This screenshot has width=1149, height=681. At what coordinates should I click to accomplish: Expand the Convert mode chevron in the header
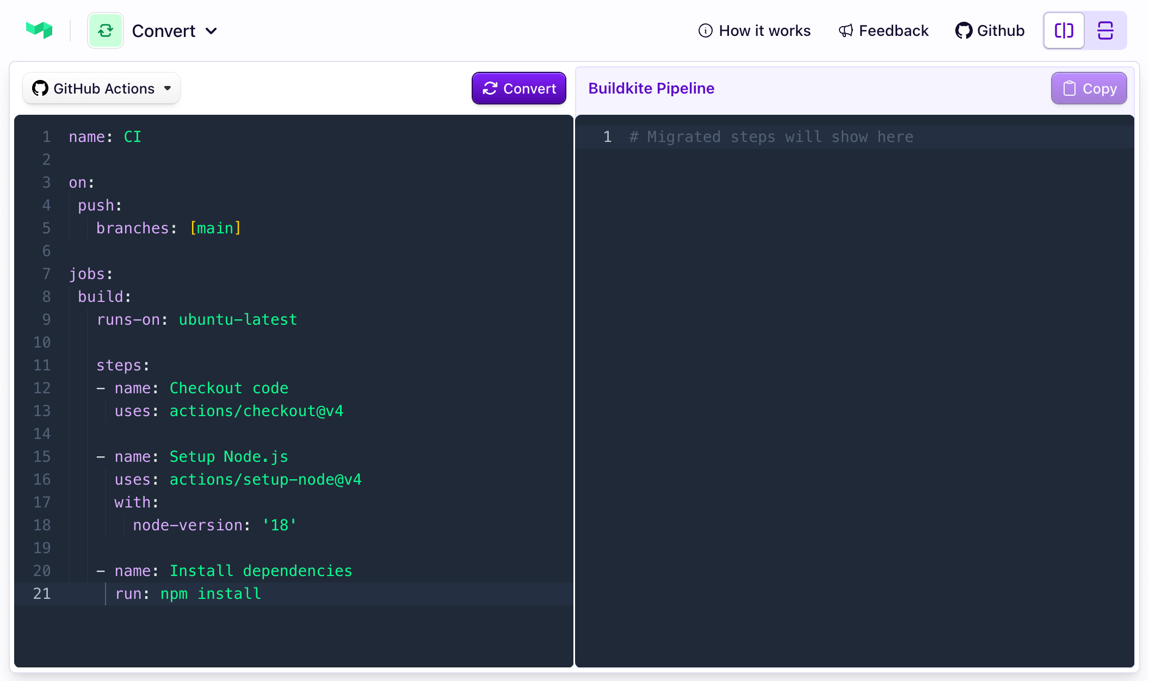point(212,31)
